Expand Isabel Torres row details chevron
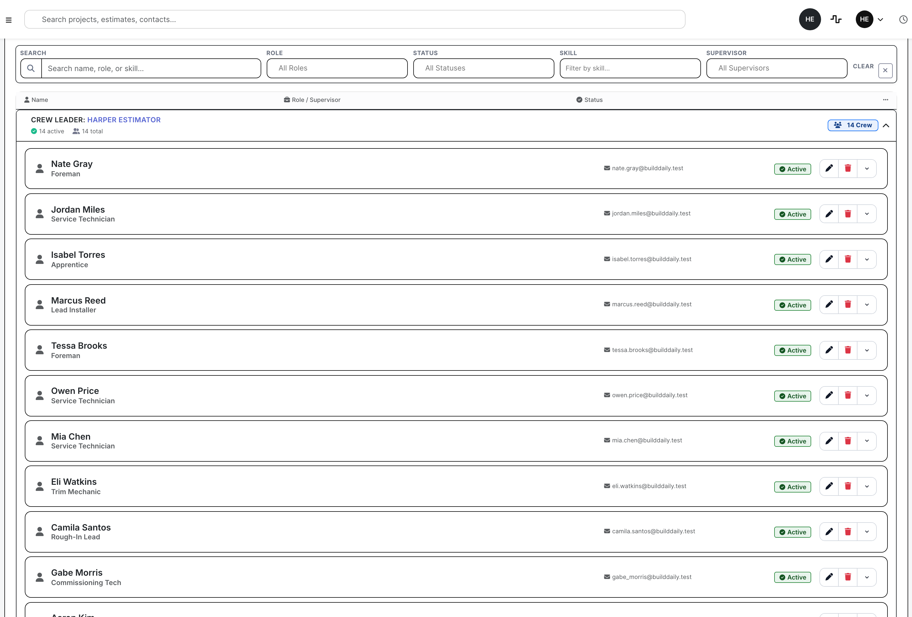Viewport: 912px width, 617px height. 867,259
